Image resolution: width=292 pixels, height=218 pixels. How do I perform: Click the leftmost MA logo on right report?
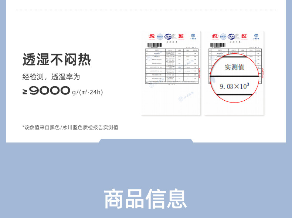coord(215,36)
